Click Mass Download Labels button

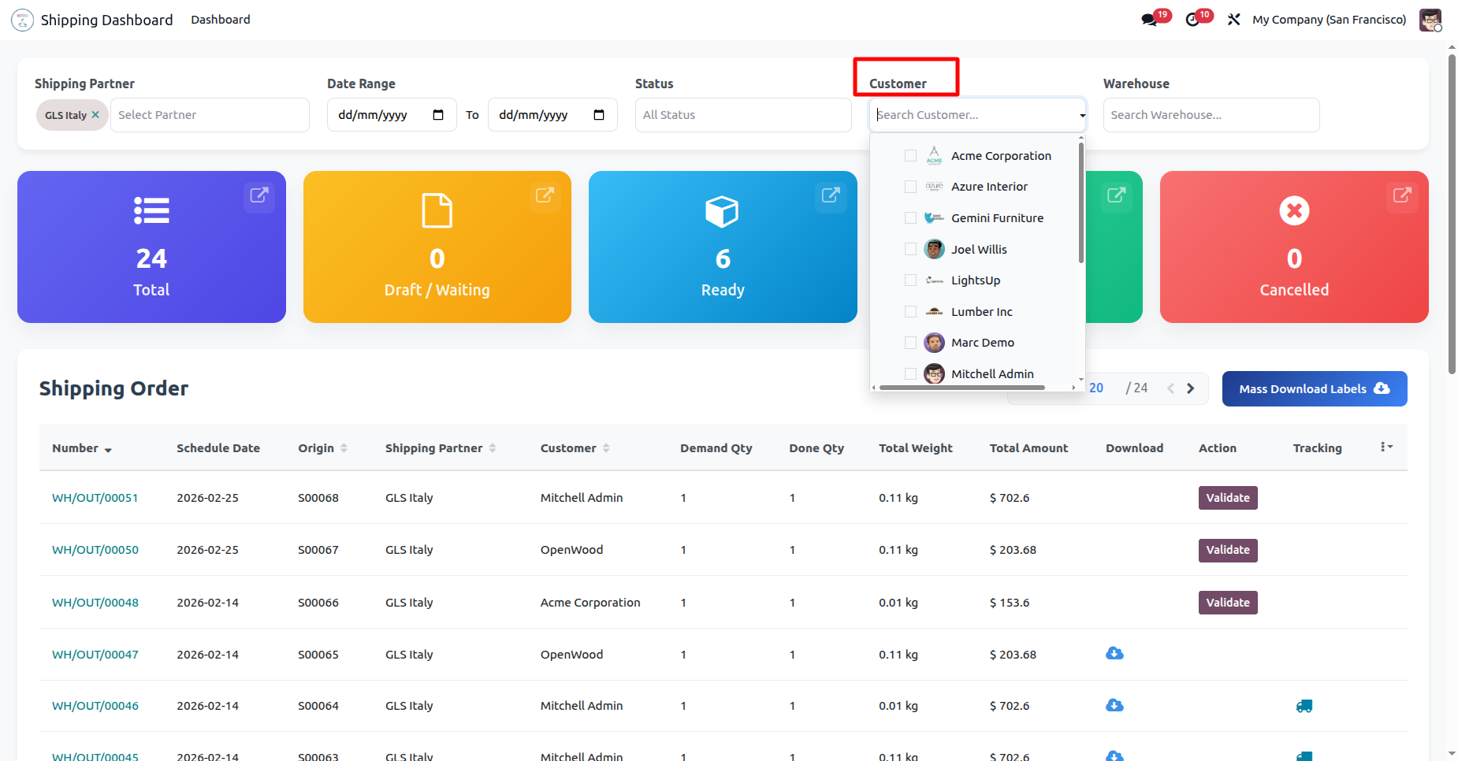(1314, 389)
